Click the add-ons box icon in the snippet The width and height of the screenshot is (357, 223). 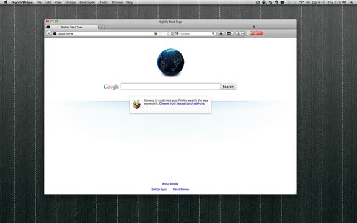[136, 104]
